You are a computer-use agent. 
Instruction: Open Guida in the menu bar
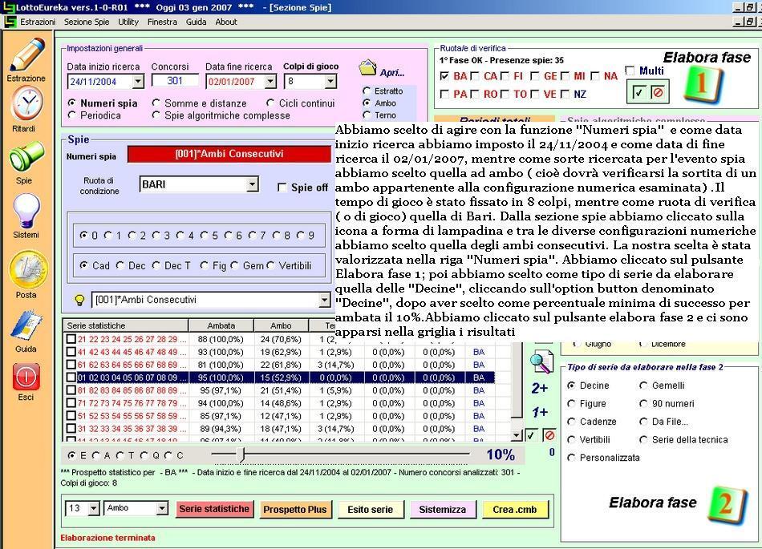click(197, 22)
